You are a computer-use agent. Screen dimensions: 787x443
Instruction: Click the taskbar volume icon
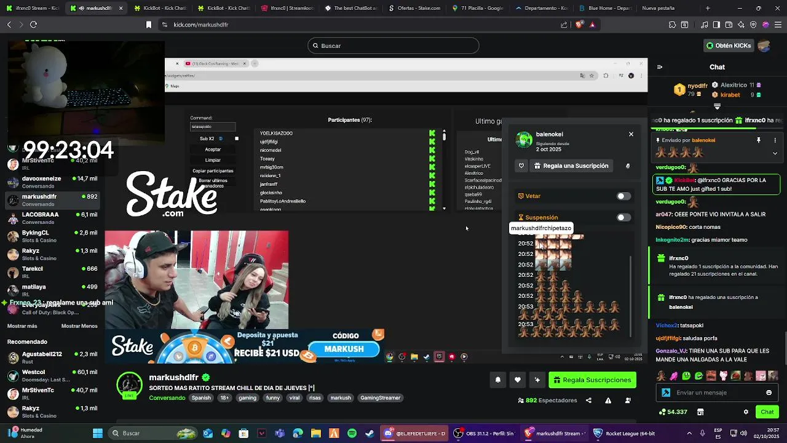(x=744, y=434)
